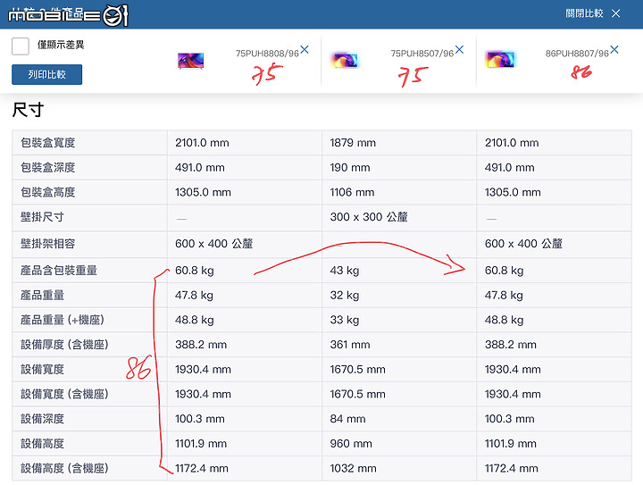Click the 設備寬度 (含機座) row label
This screenshot has height=485, width=643.
tap(64, 394)
